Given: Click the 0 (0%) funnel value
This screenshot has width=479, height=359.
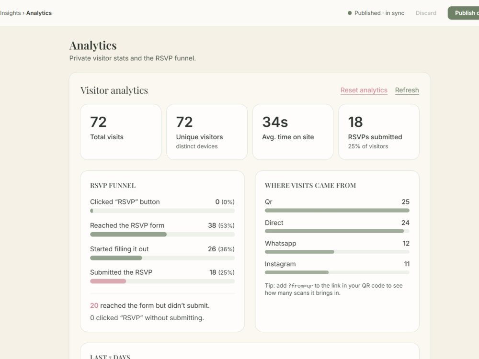Looking at the screenshot, I should (225, 202).
